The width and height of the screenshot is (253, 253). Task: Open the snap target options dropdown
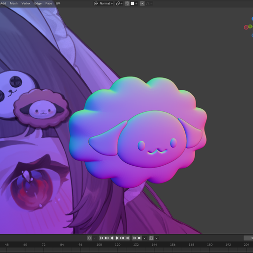pos(134,3)
